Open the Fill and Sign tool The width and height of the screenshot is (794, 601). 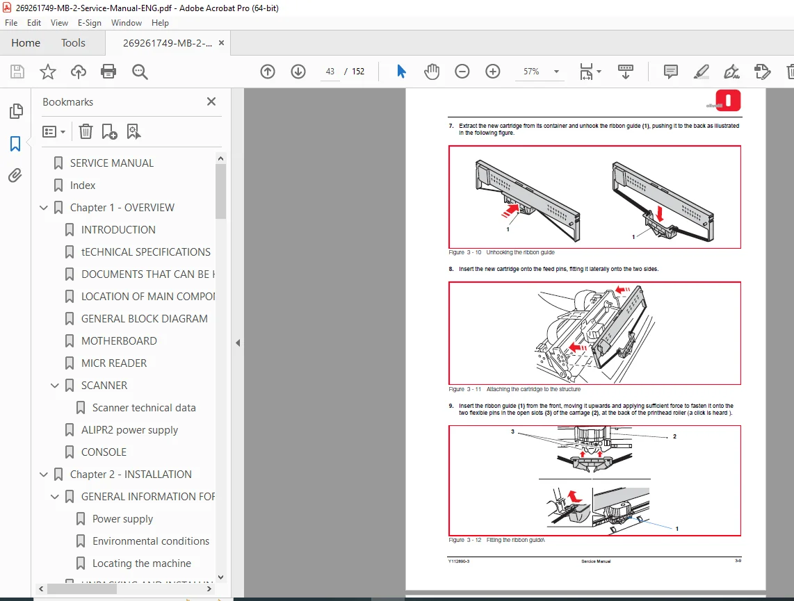(731, 72)
